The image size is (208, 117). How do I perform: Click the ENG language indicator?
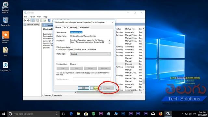point(195,114)
